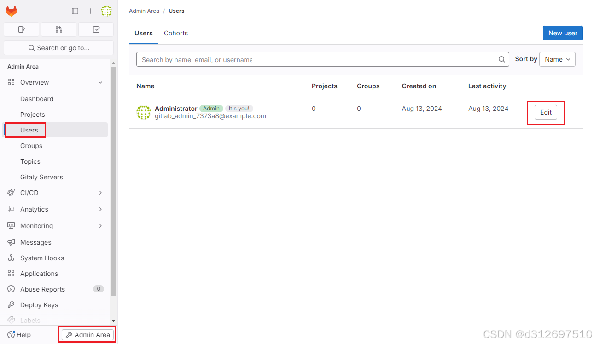The height and width of the screenshot is (344, 594).
Task: Click the gitlab_admin_7373a8@example.com email
Action: click(x=210, y=116)
